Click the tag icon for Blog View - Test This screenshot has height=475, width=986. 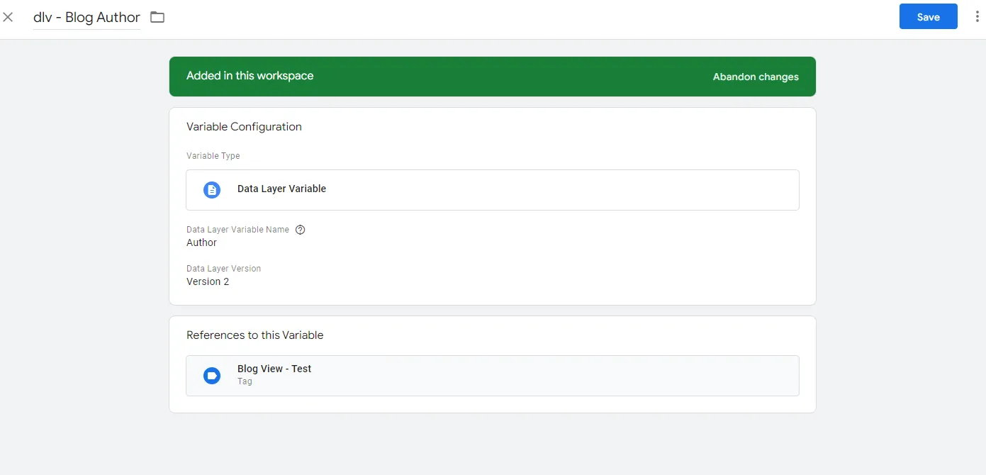click(212, 376)
